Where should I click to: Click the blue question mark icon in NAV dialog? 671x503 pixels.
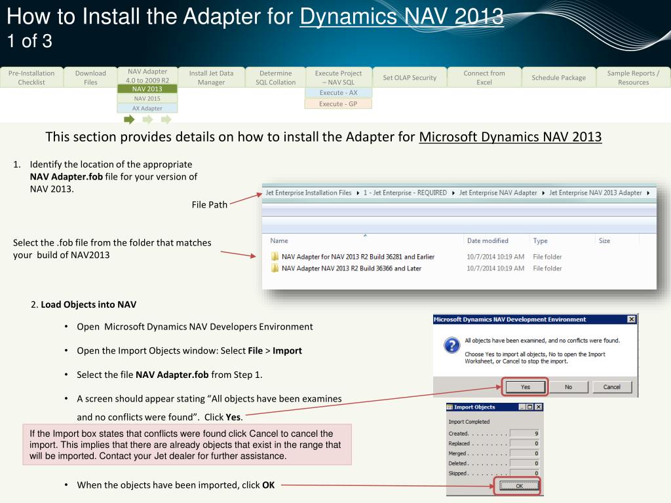(452, 345)
